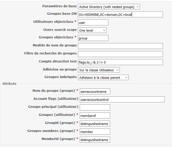Click the Filtre de recherche de groupes field

coord(120,54)
